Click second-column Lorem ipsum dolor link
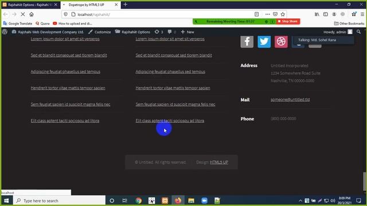Image resolution: width=367 pixels, height=206 pixels. pos(170,39)
